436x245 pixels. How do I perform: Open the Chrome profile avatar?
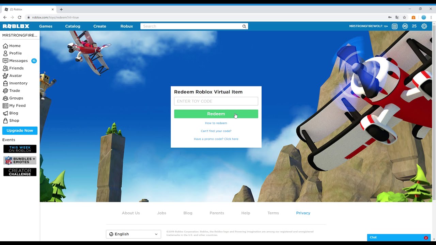(424, 17)
